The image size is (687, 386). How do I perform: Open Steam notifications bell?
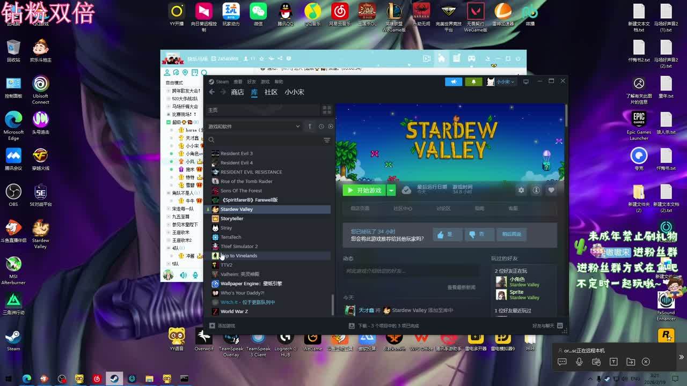point(473,81)
